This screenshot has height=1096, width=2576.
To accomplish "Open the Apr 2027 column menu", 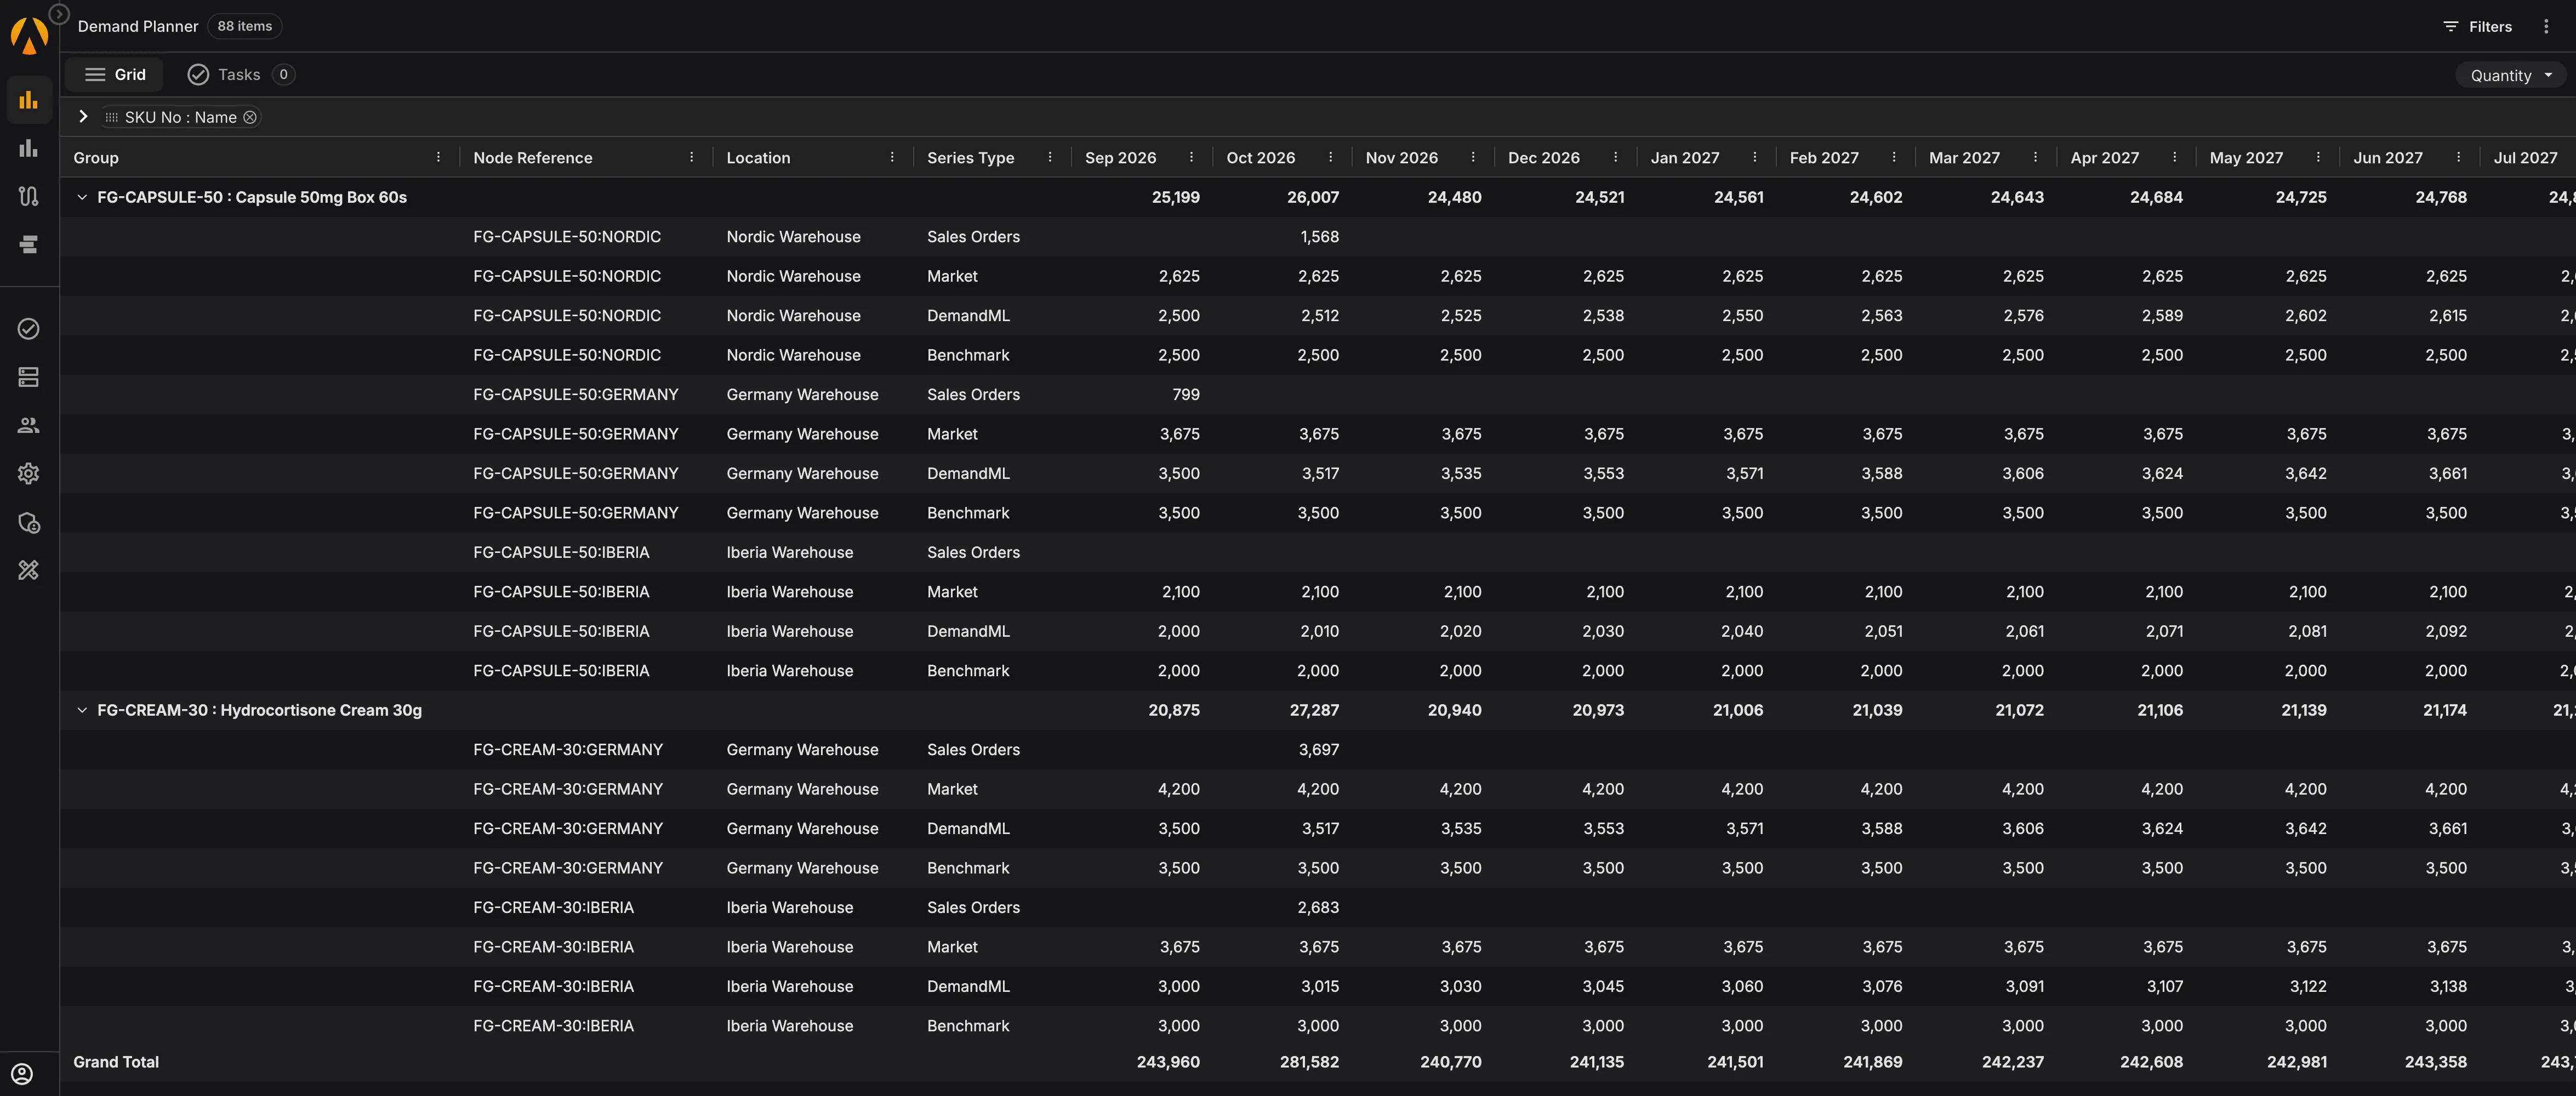I will pyautogui.click(x=2174, y=158).
